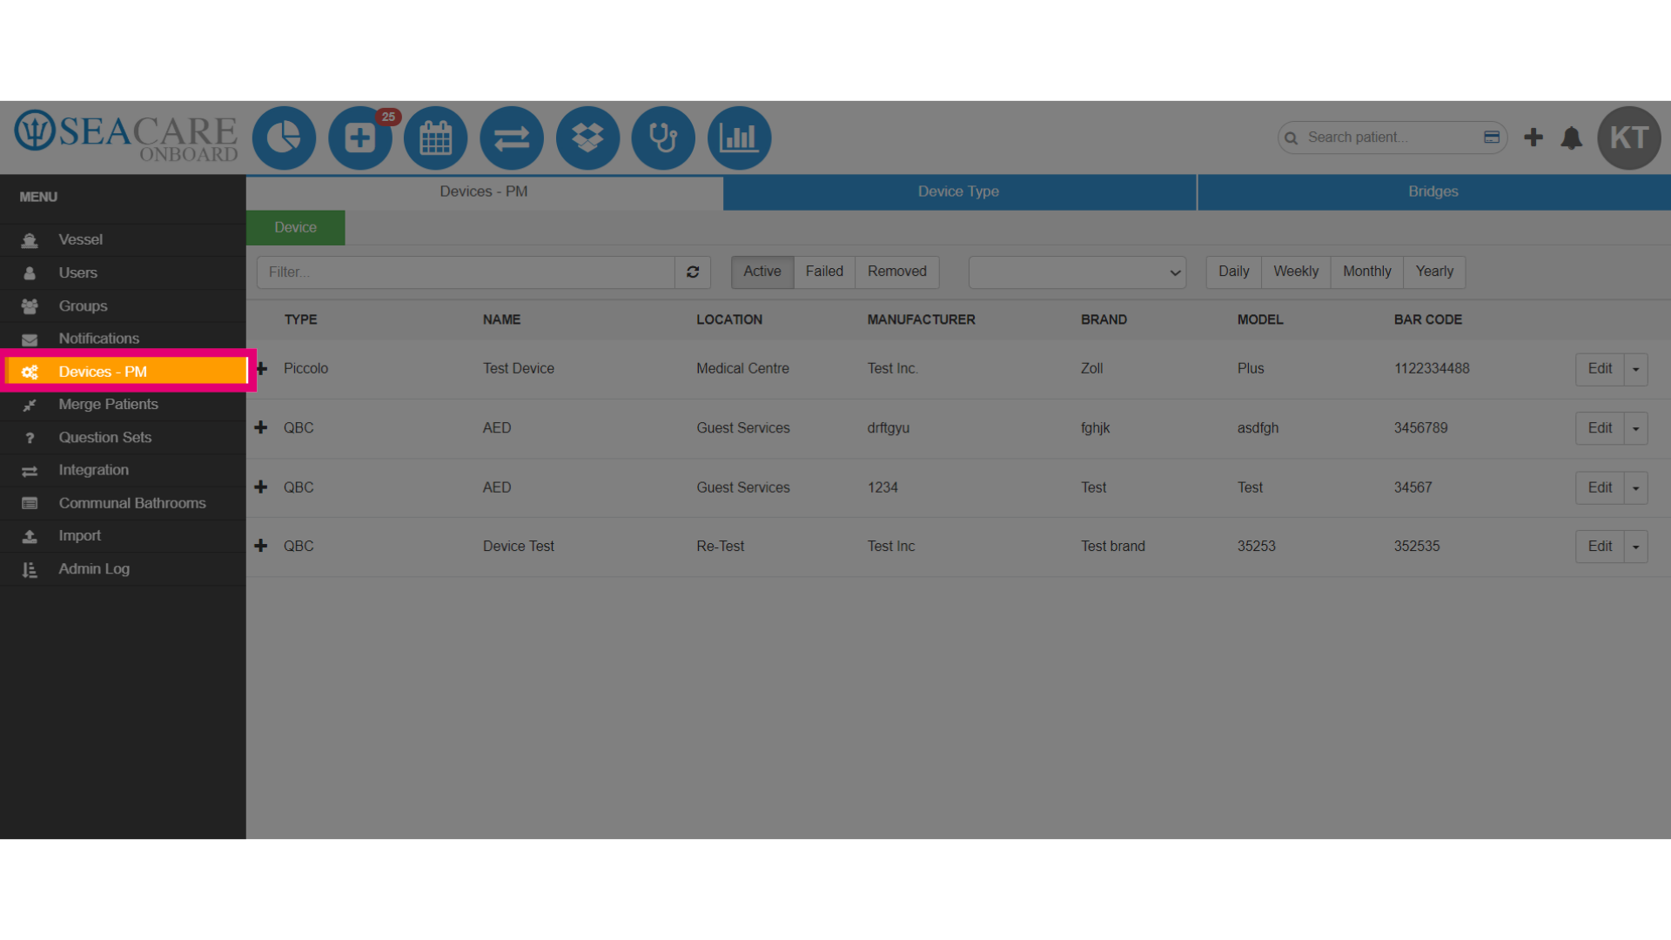This screenshot has width=1671, height=940.
Task: Click the Merge Patients icon in sidebar
Action: tap(30, 405)
